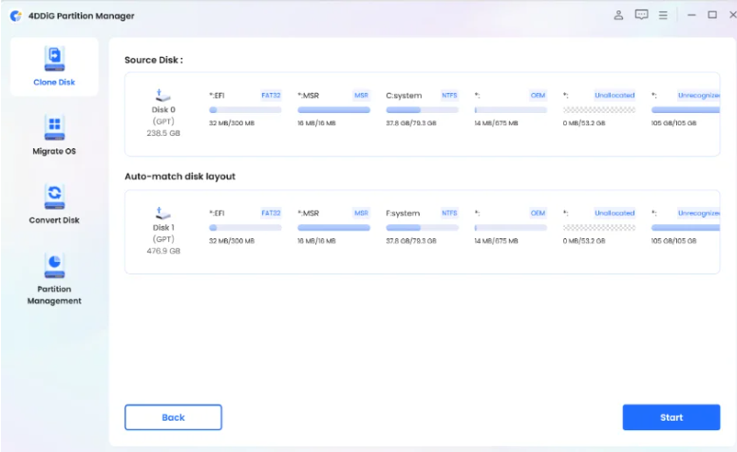Click Disk 1 Unallocated space bar

click(x=598, y=228)
